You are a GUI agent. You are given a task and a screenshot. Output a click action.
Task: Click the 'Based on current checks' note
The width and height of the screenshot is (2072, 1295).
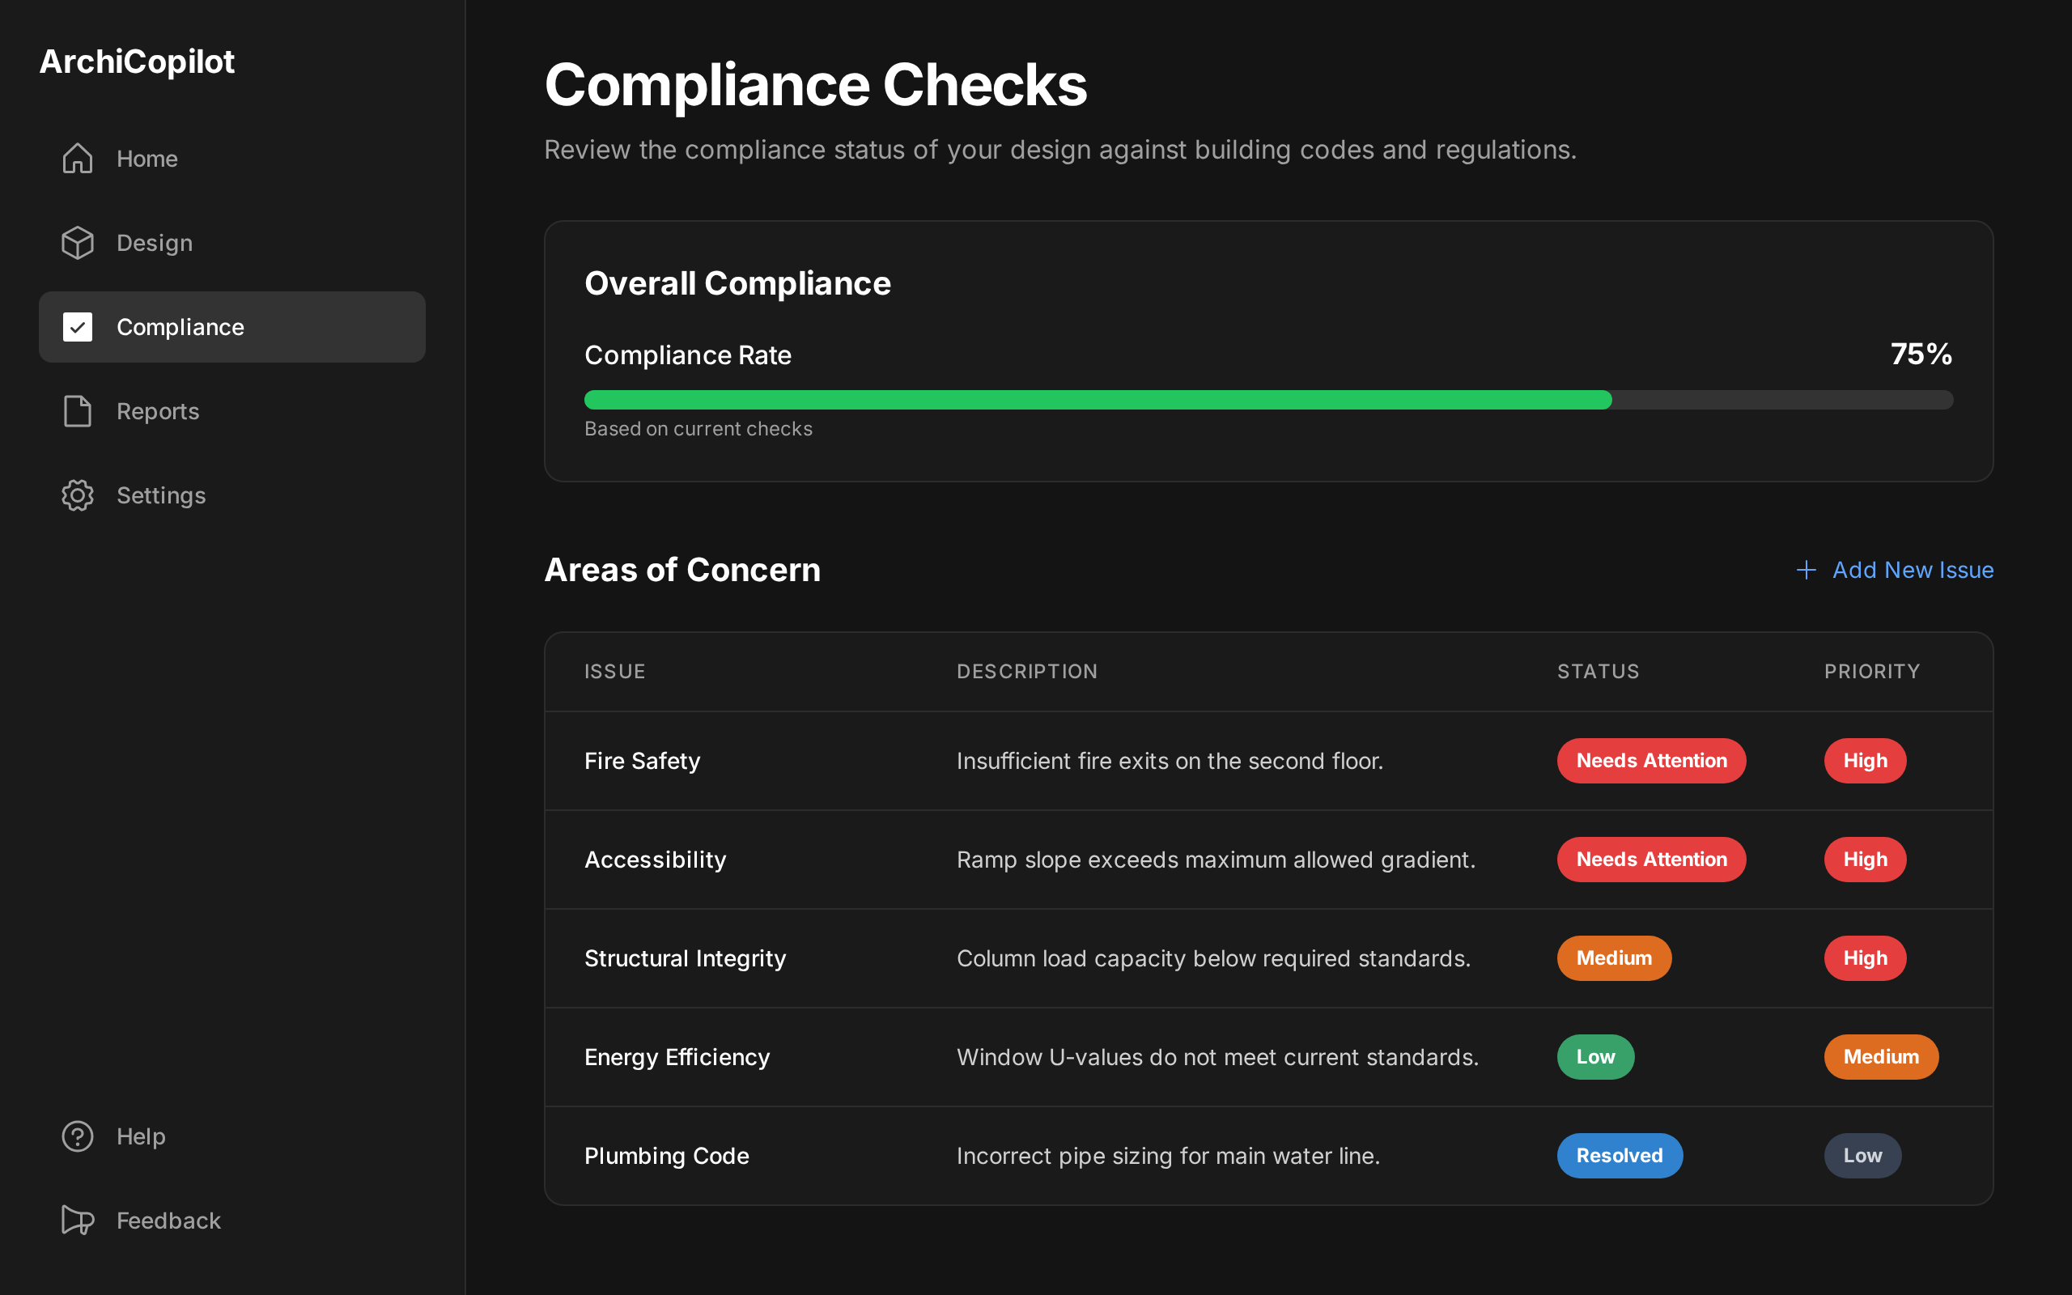pos(698,428)
